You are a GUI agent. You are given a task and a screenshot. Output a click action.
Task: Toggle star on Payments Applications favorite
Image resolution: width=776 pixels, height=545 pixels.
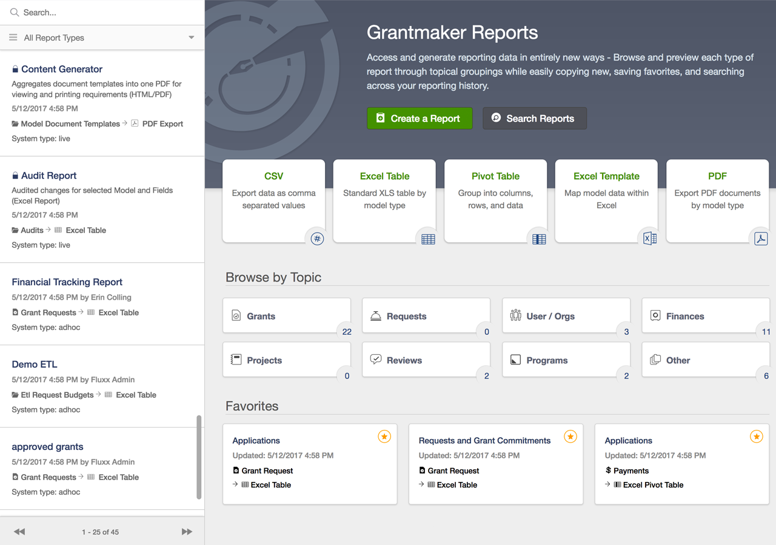[756, 437]
